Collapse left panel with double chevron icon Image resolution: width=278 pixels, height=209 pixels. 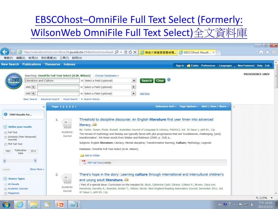(44, 107)
